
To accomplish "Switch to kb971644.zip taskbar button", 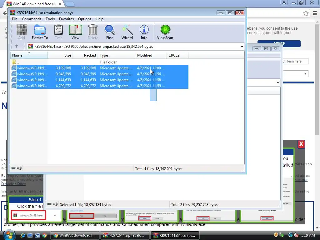I will pos(125,235).
